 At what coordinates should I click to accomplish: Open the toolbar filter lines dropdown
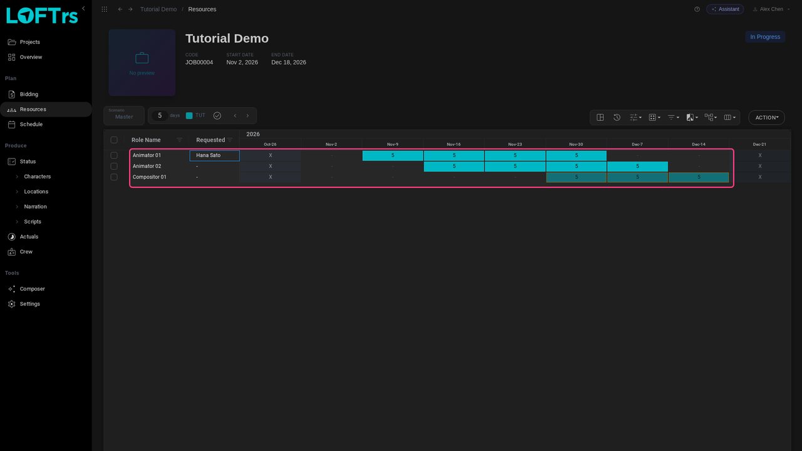pyautogui.click(x=673, y=117)
